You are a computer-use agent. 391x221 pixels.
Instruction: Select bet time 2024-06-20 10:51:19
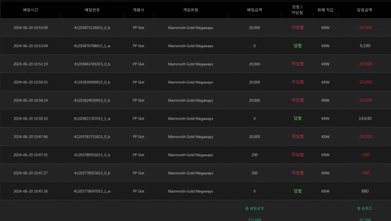(30, 64)
